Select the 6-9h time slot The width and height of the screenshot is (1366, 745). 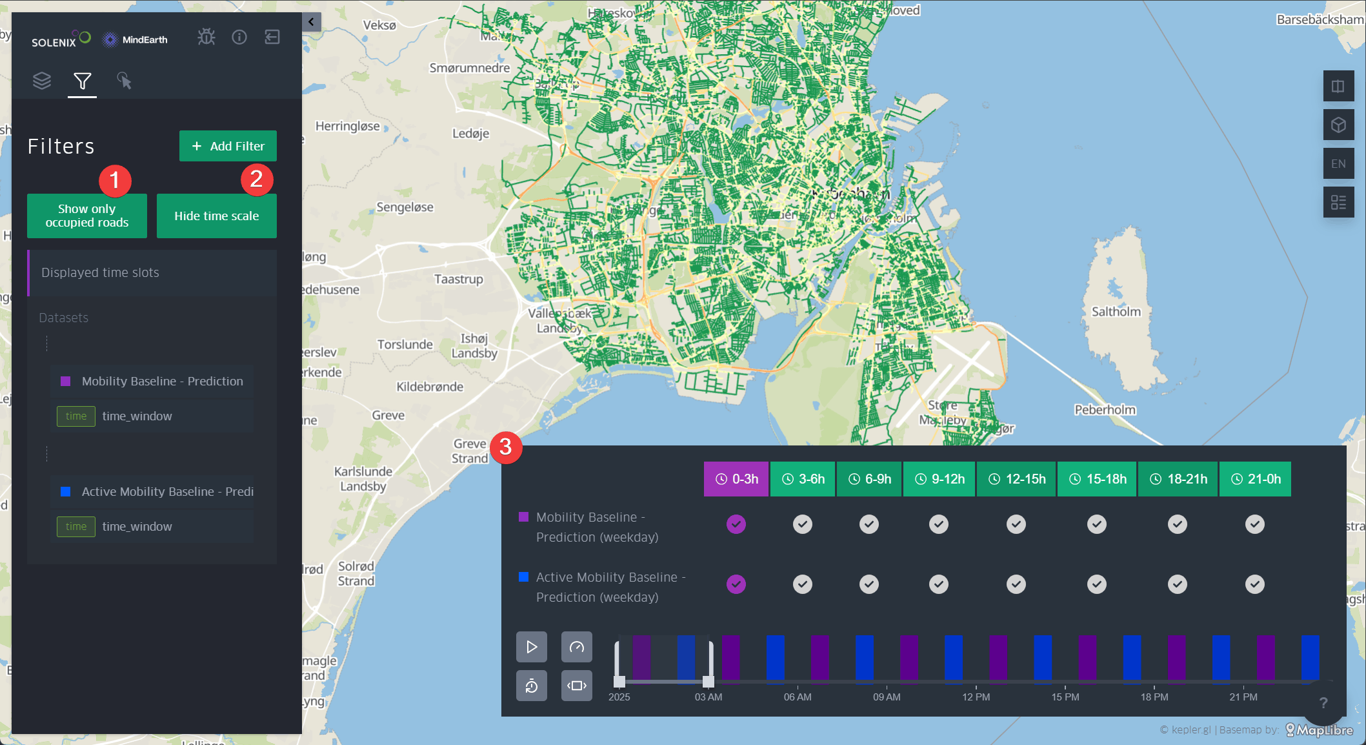coord(869,479)
